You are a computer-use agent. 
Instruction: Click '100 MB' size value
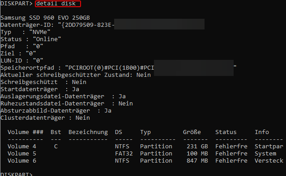pyautogui.click(x=197, y=153)
